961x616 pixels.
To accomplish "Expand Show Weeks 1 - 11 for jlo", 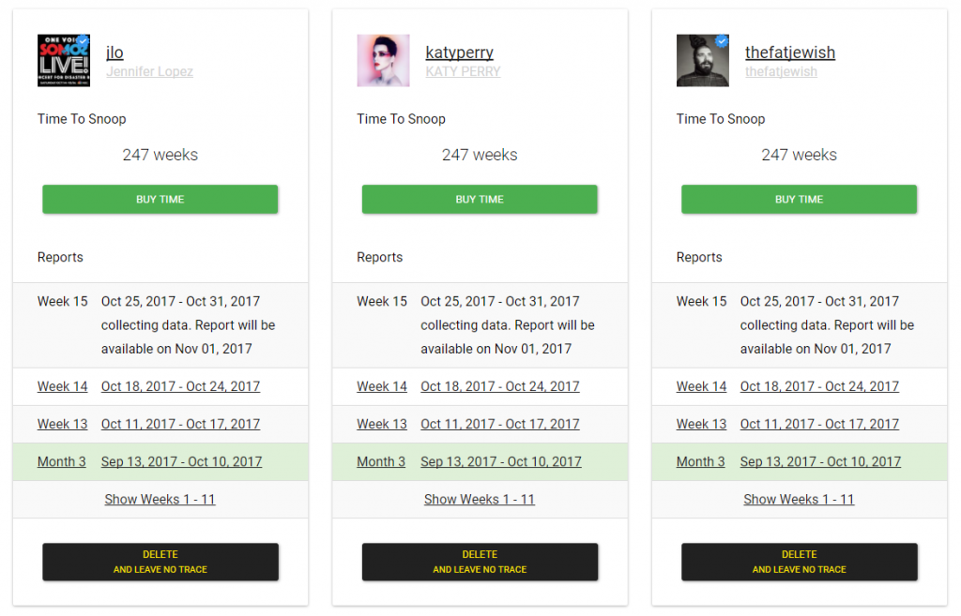I will coord(160,499).
